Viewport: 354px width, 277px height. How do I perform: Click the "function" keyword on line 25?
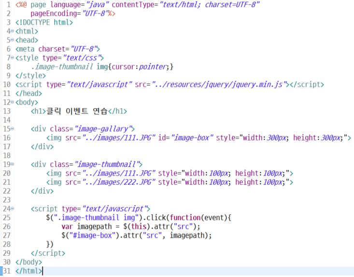pos(185,218)
